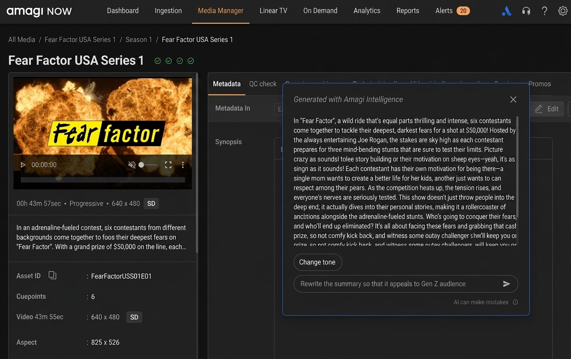Enter fullscreen on video player
The width and height of the screenshot is (571, 359).
click(168, 165)
